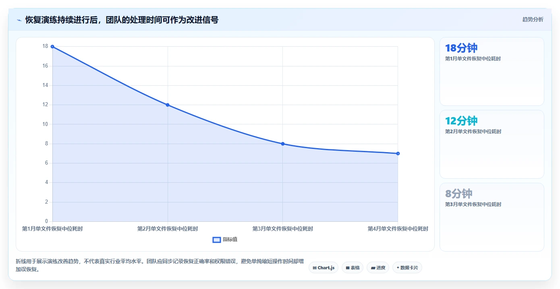Open the 12分钟 stat card
Viewport: 560px width, 289px height.
coord(492,144)
